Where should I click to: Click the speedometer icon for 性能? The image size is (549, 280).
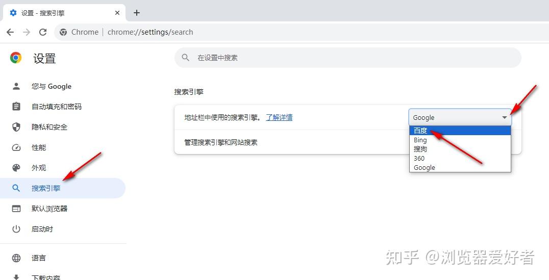(16, 147)
